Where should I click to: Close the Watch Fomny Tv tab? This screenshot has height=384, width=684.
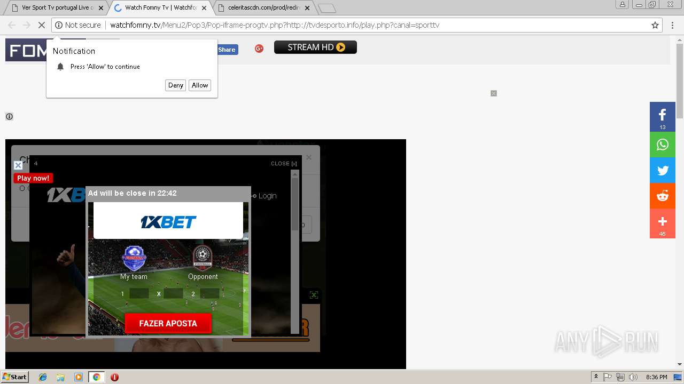204,8
